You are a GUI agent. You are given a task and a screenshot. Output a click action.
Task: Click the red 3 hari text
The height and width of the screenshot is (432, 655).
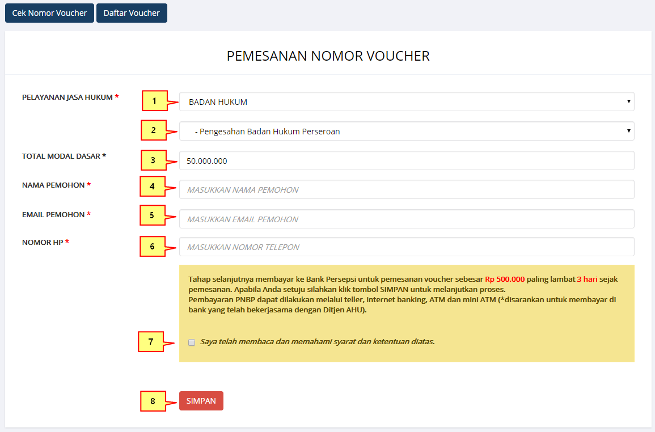point(587,279)
